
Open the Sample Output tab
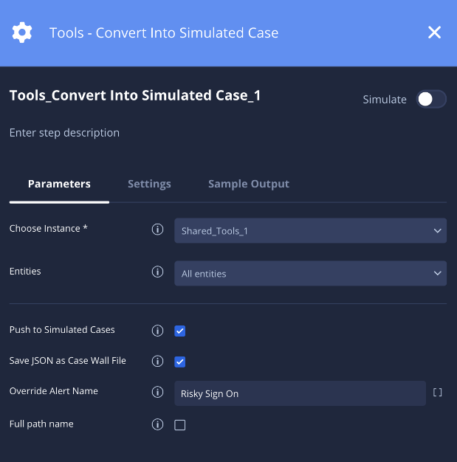pyautogui.click(x=248, y=184)
